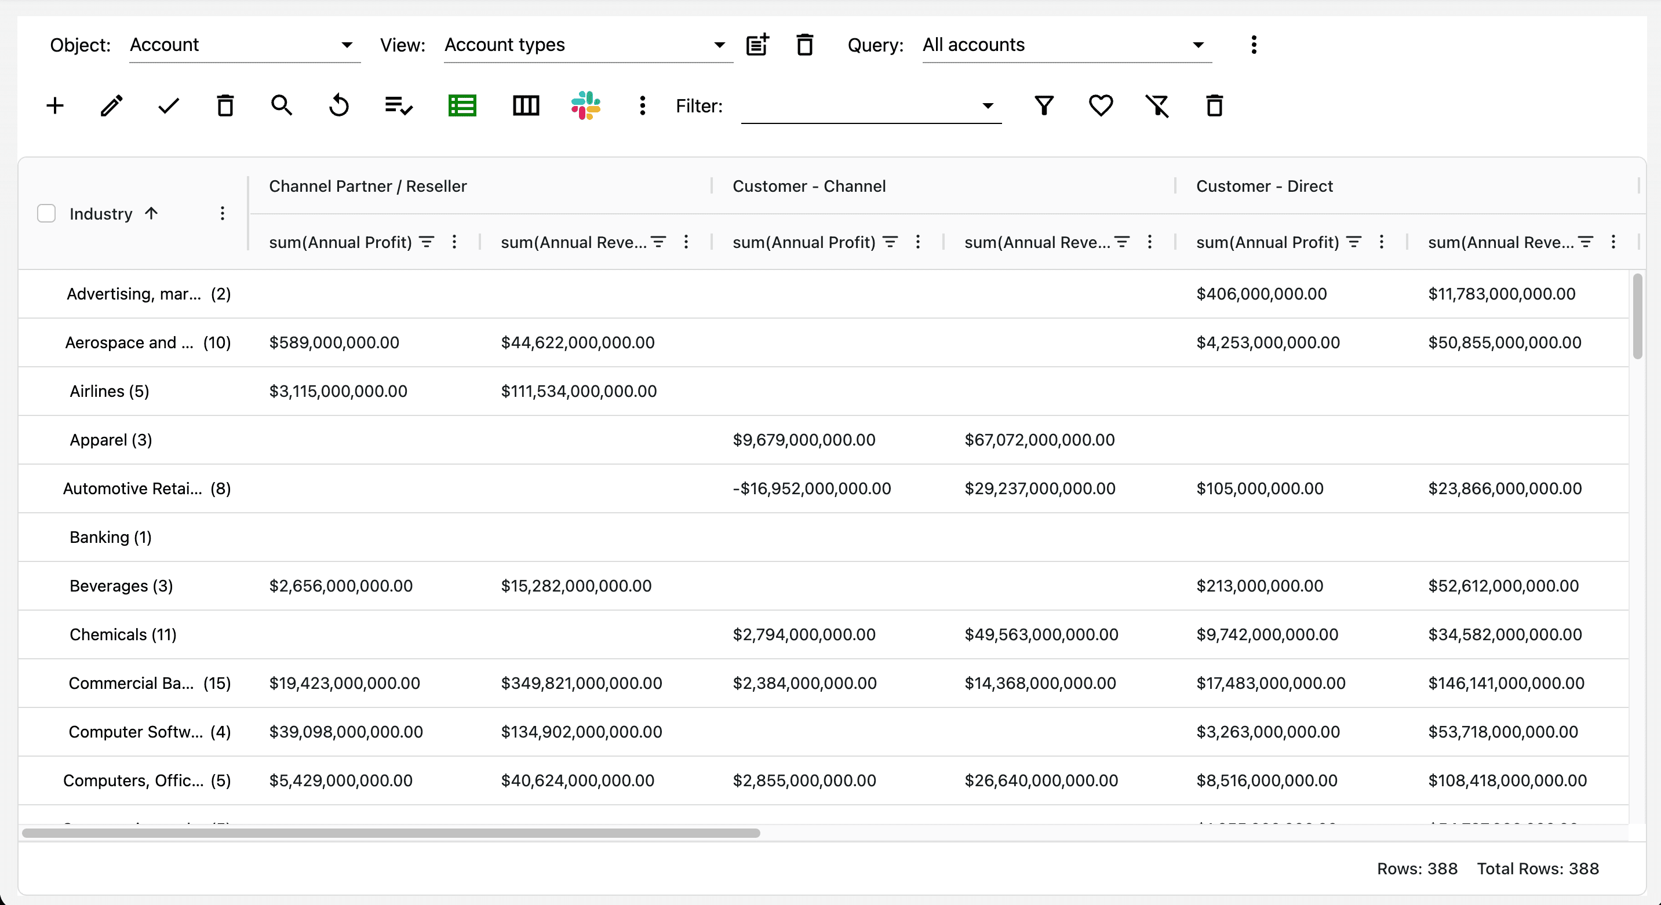The width and height of the screenshot is (1661, 905).
Task: Click the Slack icon in the toolbar
Action: point(585,105)
